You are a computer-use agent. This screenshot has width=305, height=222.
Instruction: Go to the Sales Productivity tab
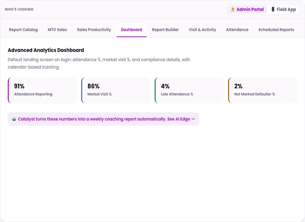pos(94,30)
